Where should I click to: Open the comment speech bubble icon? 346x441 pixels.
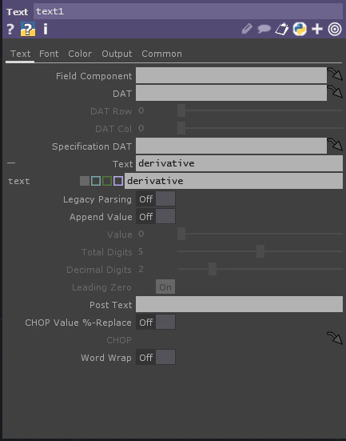pyautogui.click(x=264, y=29)
